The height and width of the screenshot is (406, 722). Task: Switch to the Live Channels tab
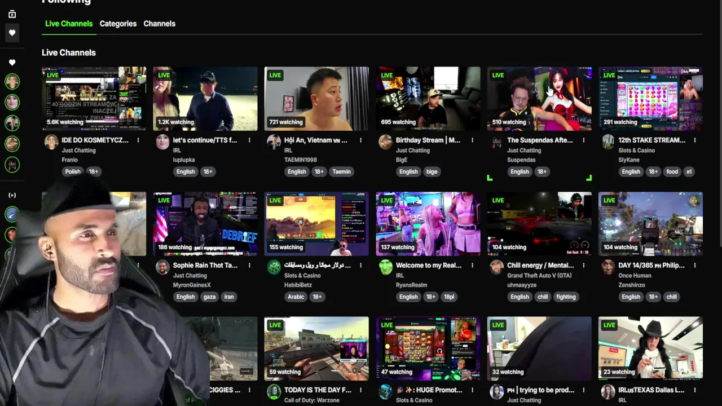(x=69, y=24)
